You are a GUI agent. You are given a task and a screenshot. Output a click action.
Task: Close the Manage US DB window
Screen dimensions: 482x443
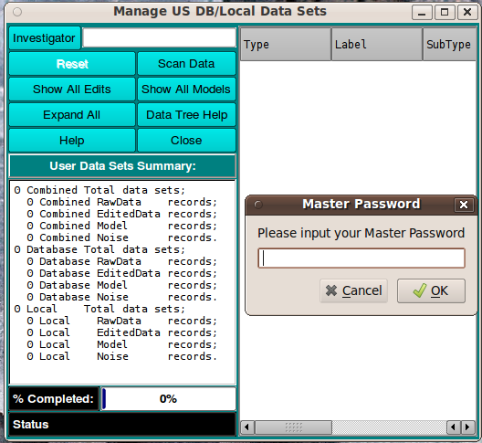tap(467, 13)
